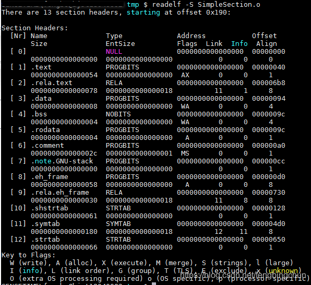Screen dimensions: 311x285
Task: Click the cyan 'Info' column header
Action: coord(240,44)
